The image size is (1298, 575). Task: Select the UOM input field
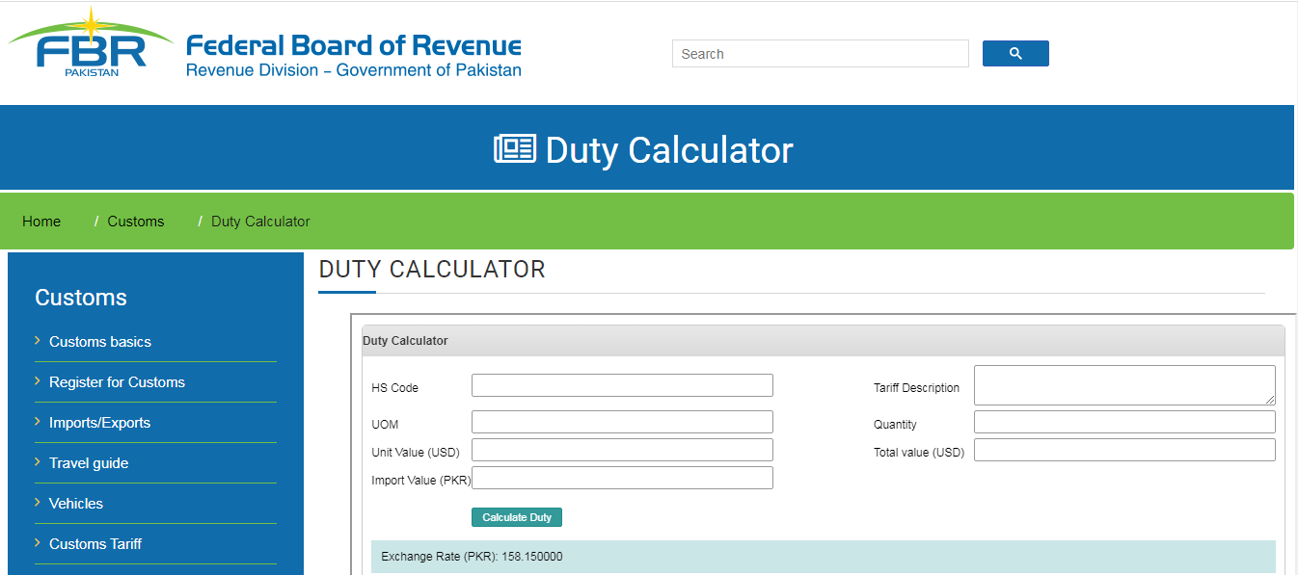(x=622, y=422)
